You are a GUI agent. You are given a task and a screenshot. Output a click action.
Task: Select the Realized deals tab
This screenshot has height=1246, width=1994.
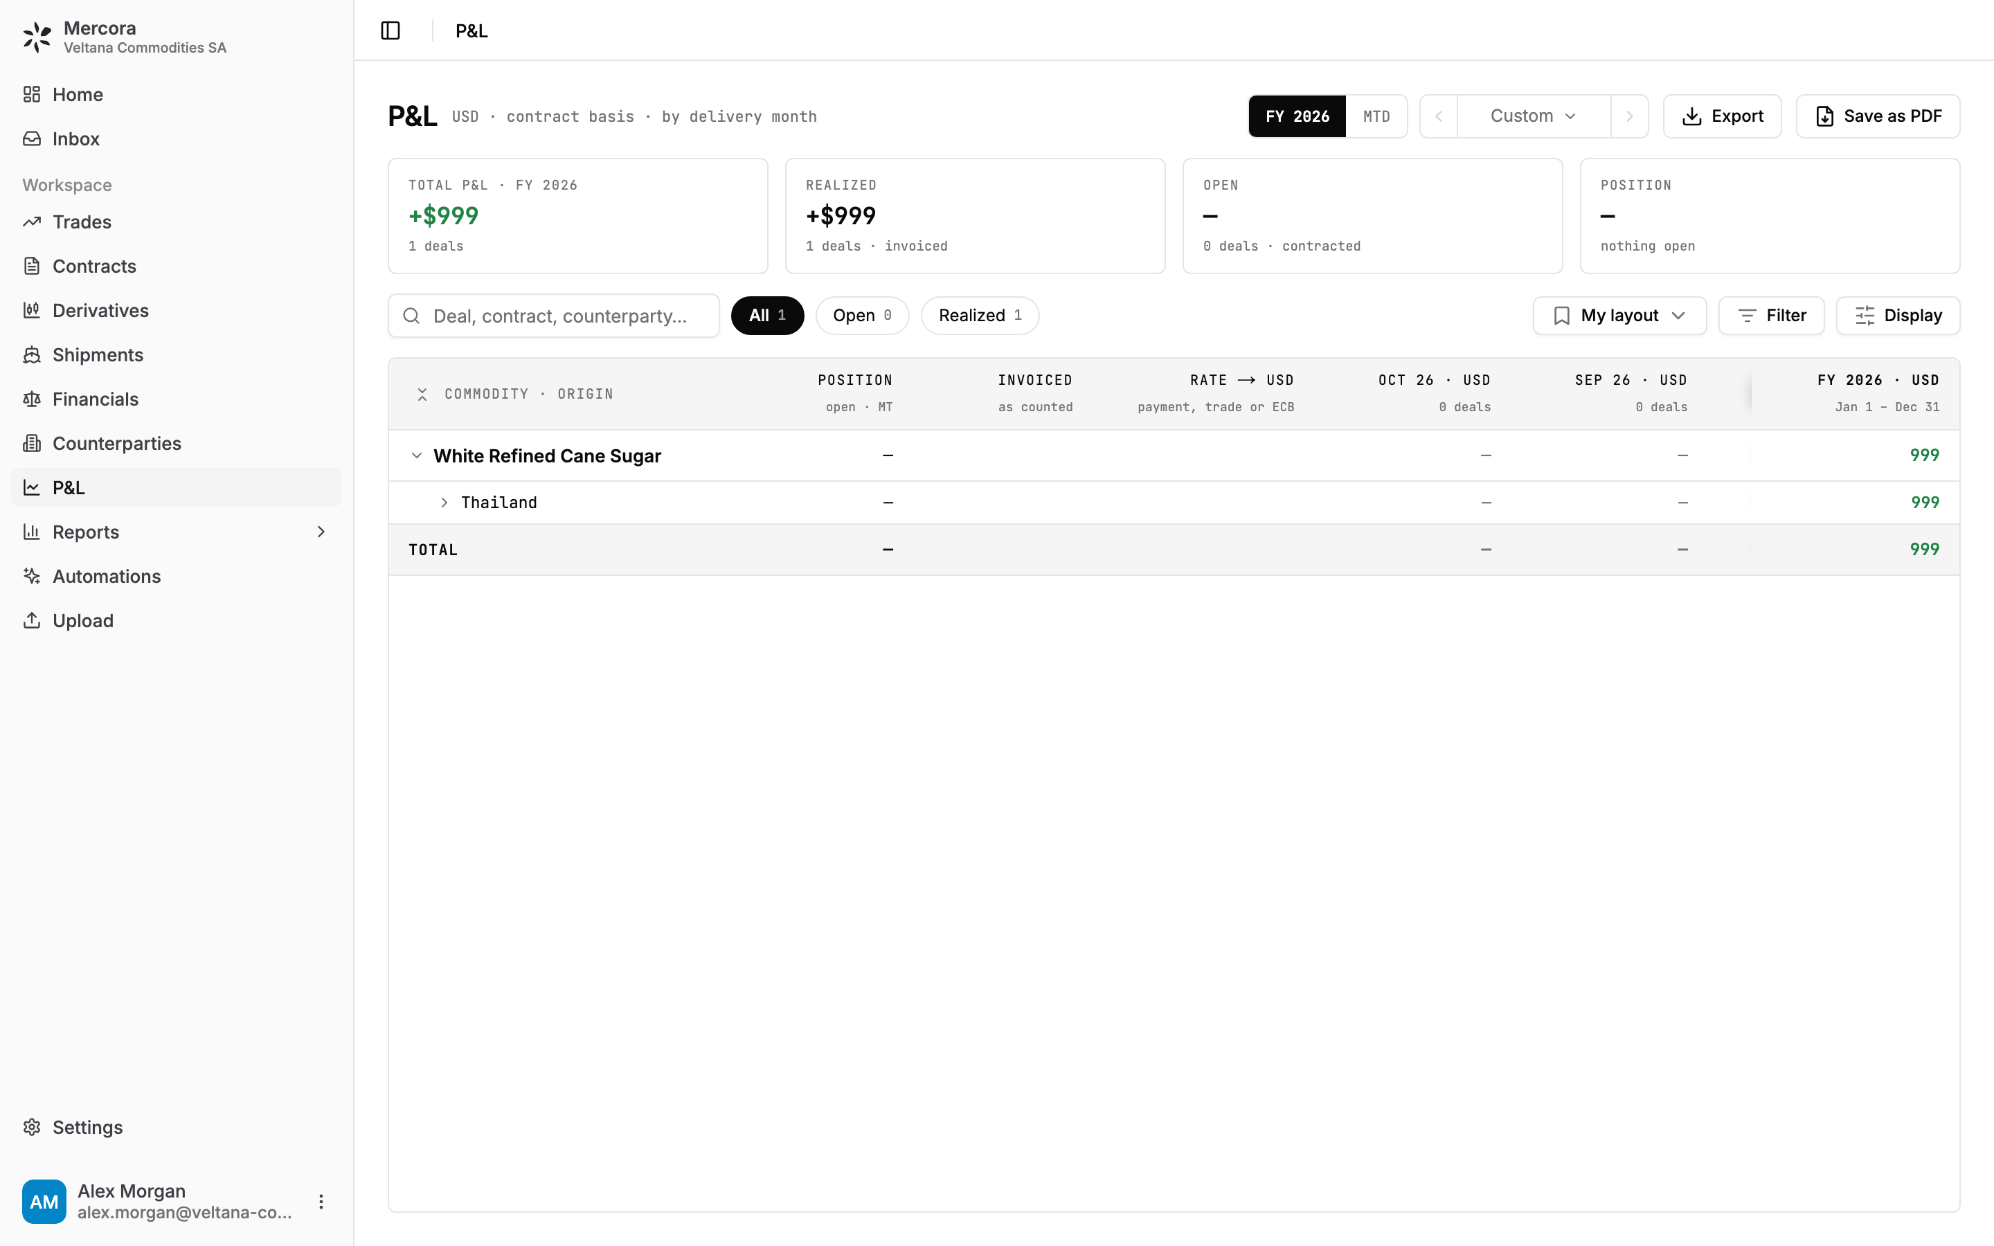click(980, 316)
